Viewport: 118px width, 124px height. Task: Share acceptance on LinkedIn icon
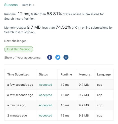pos(66,57)
